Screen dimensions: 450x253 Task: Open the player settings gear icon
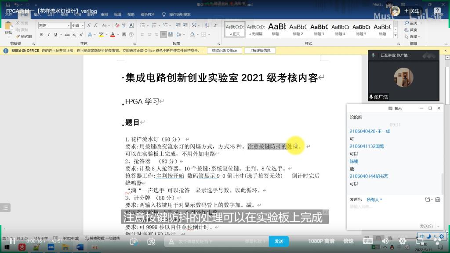[403, 241]
